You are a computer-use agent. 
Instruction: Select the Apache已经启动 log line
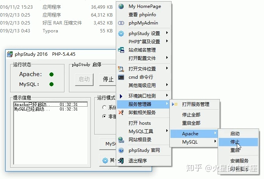click(x=51, y=104)
